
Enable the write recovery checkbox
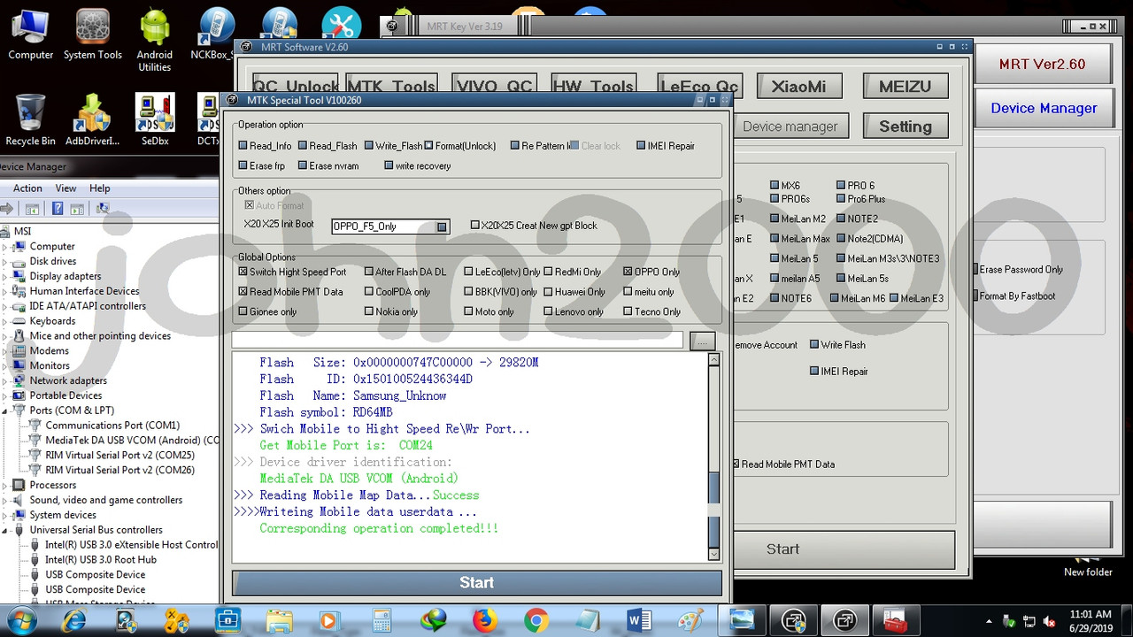[x=389, y=165]
